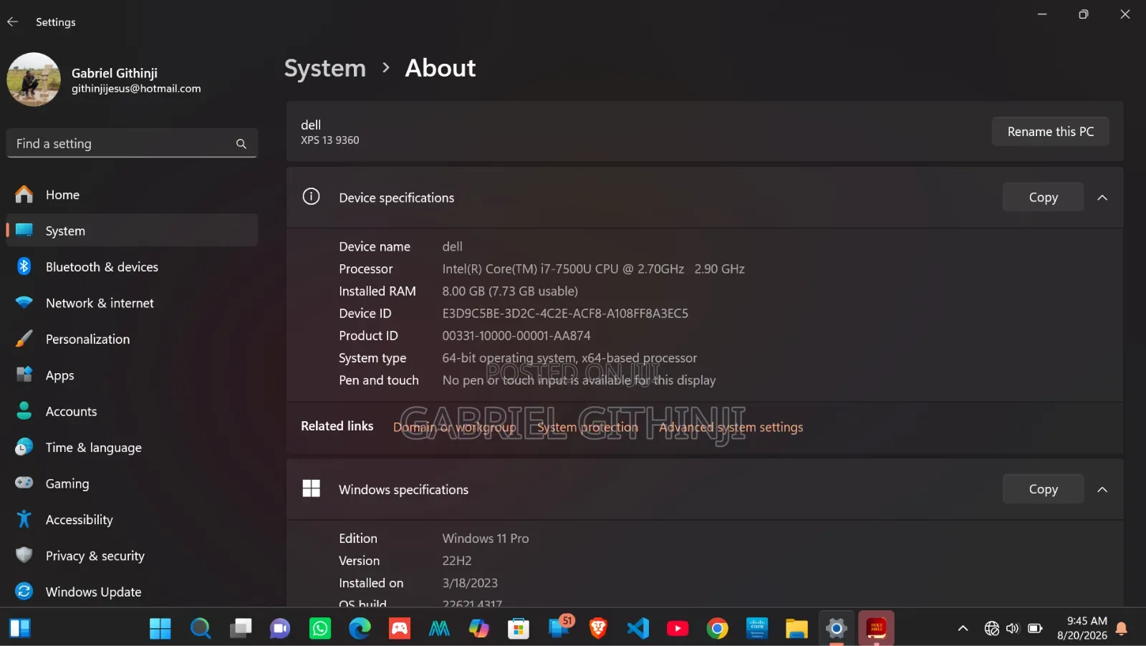Select System in the sidebar
Image resolution: width=1146 pixels, height=646 pixels.
pyautogui.click(x=132, y=231)
